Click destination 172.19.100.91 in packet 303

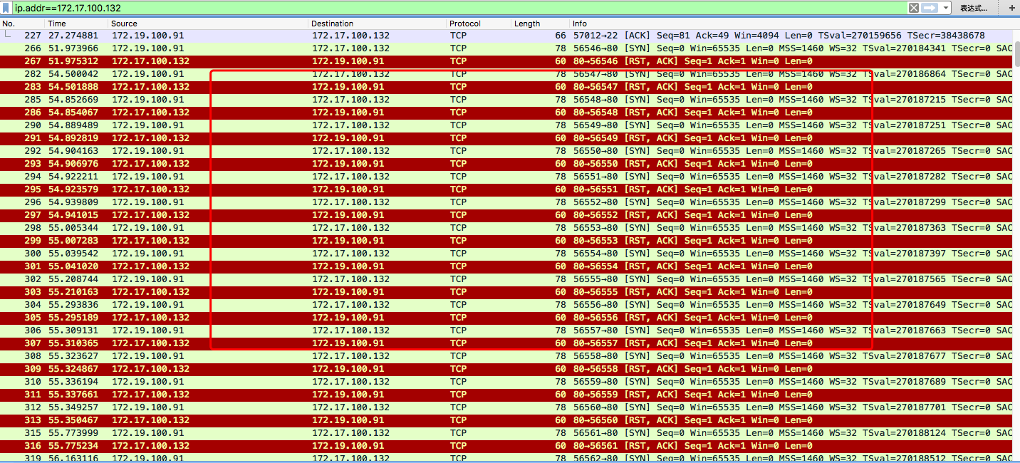pyautogui.click(x=348, y=291)
